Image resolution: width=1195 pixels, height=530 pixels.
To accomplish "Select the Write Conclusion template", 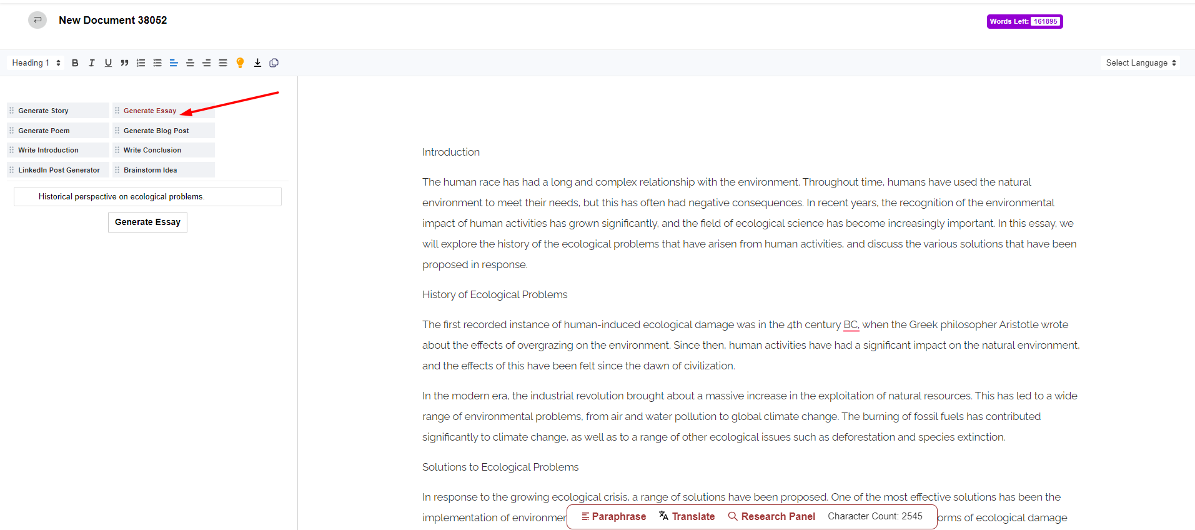I will [164, 150].
